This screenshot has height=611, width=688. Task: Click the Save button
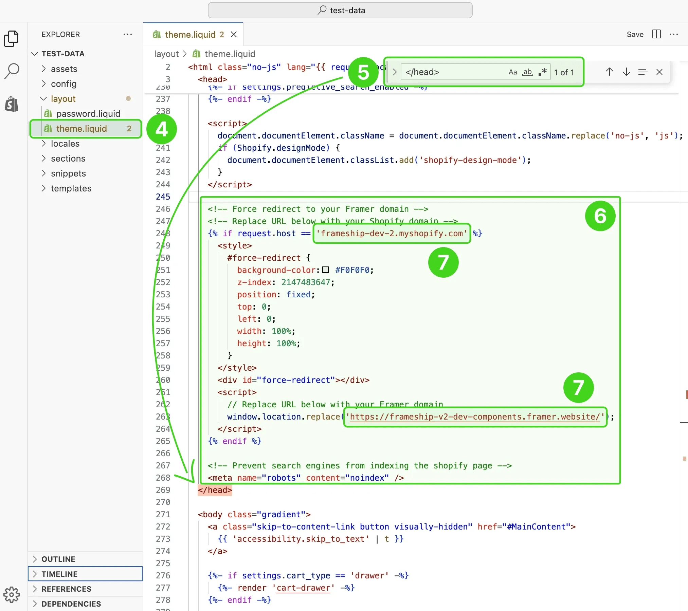click(x=635, y=34)
